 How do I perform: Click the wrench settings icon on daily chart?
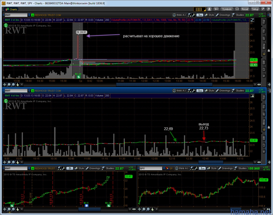pos(63,168)
